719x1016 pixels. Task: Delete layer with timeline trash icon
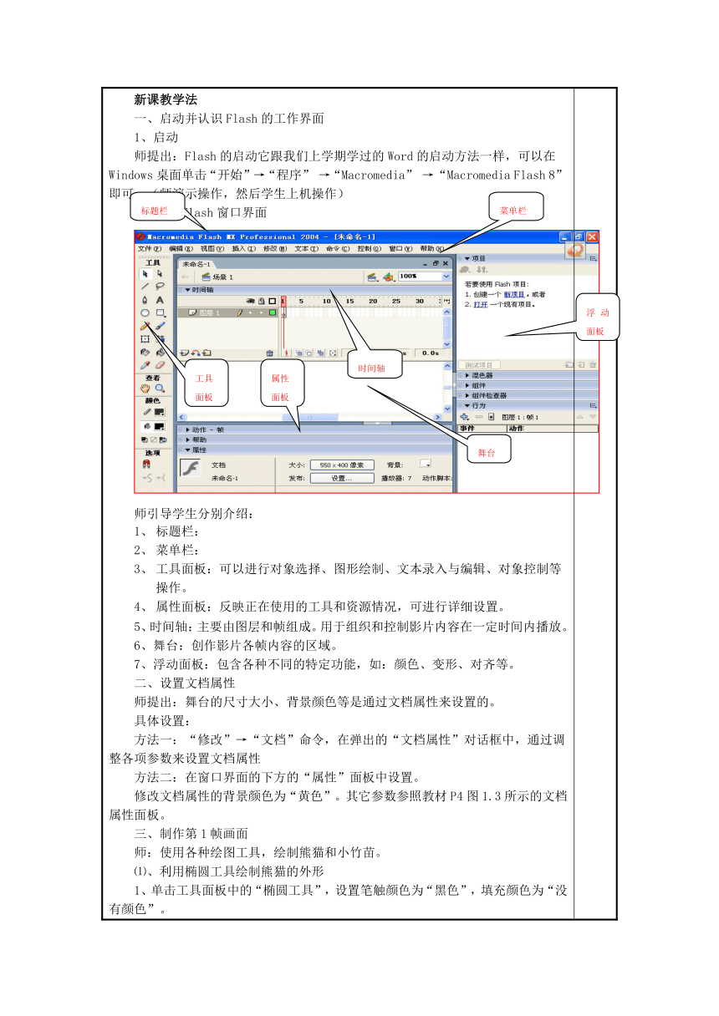pyautogui.click(x=269, y=353)
